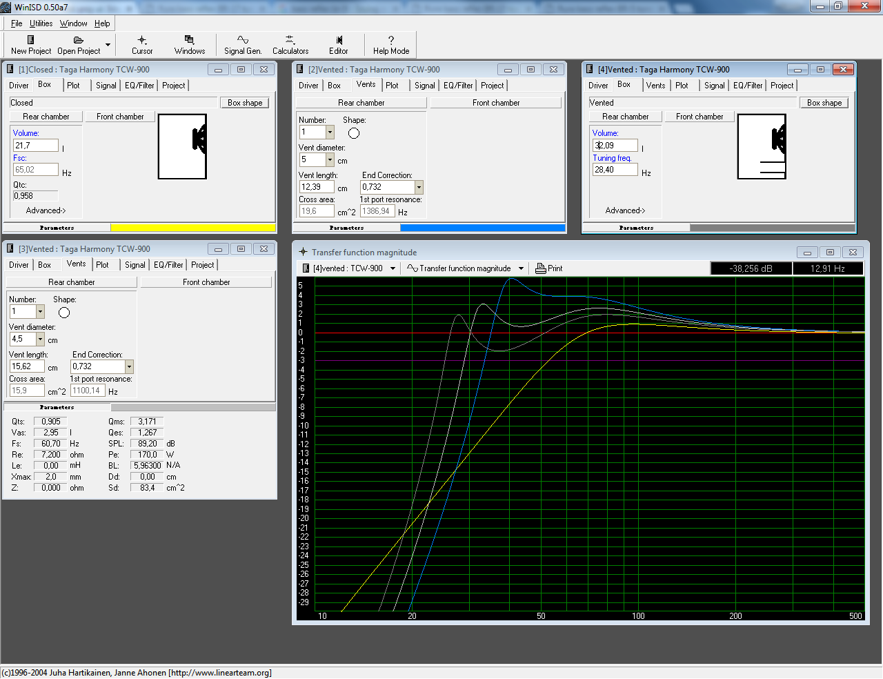This screenshot has width=883, height=679.
Task: Click Box shape button in the Closed project
Action: [x=245, y=103]
